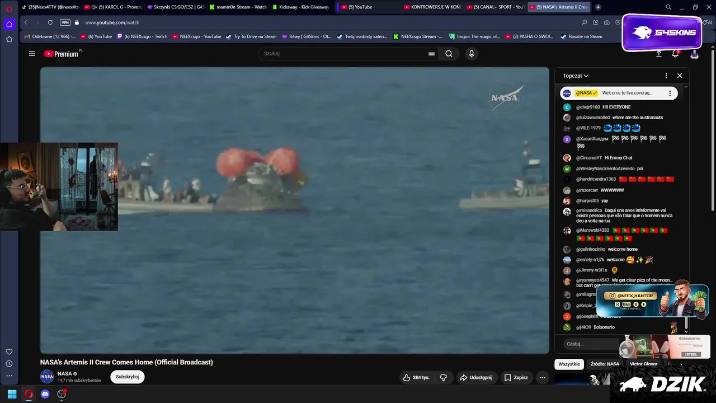Click the upload/create icon on YouTube header
Viewport: 716px width, 403px height.
click(x=658, y=54)
